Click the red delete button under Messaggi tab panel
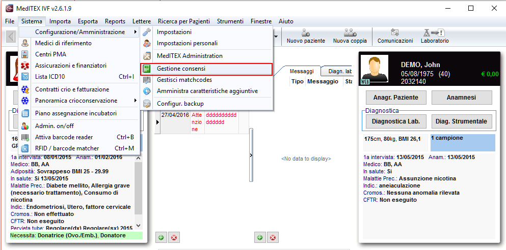 click(x=273, y=238)
